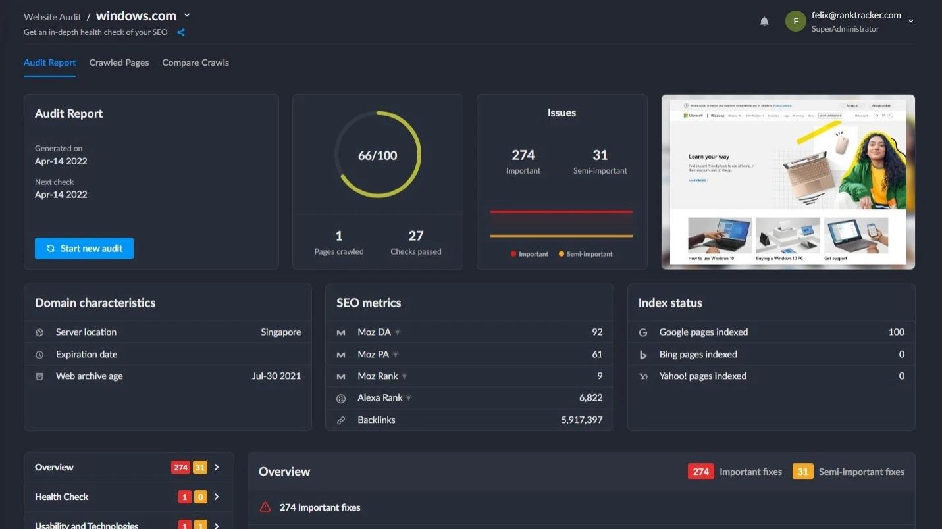The image size is (942, 529).
Task: Click the Server location globe icon
Action: (x=39, y=332)
